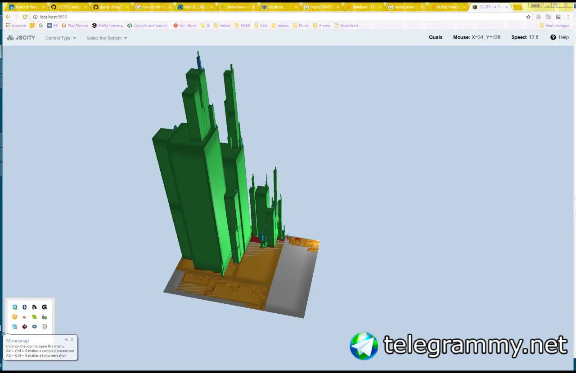Open the Додатки apps bookmark

pos(16,26)
